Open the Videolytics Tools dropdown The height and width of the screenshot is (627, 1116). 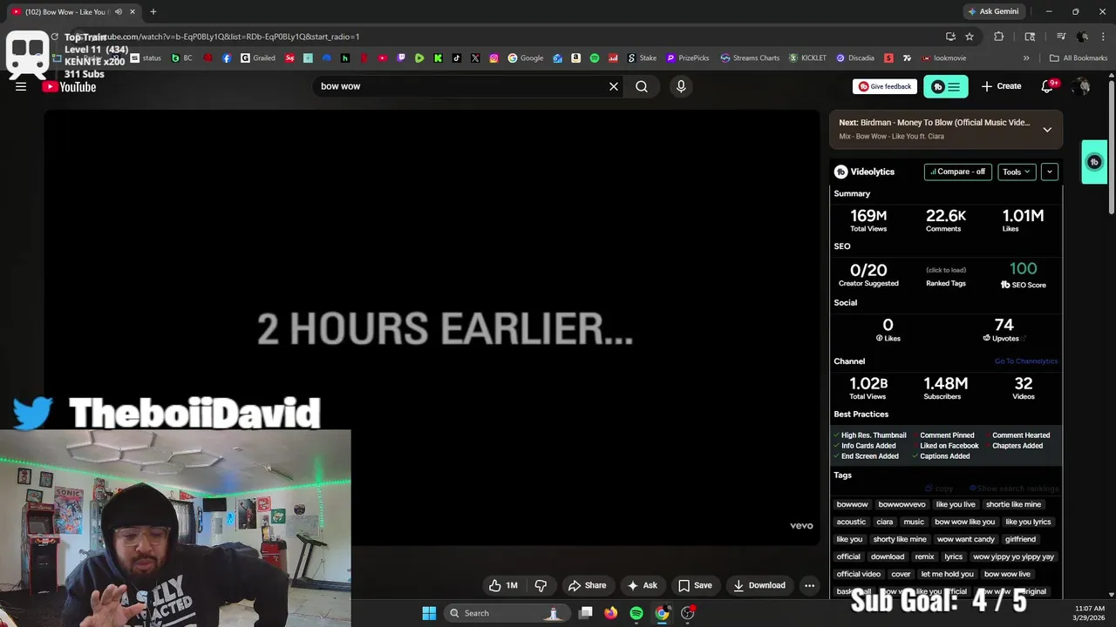pos(1017,172)
